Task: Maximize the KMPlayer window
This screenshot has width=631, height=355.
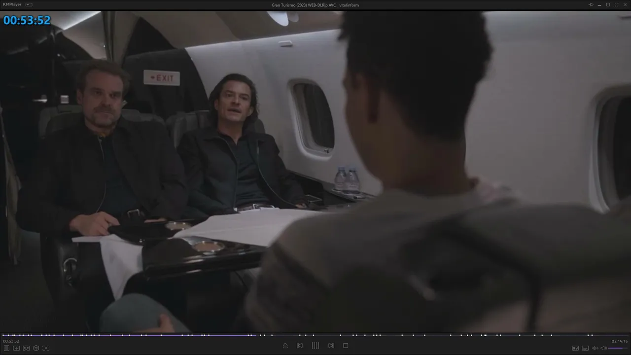Action: click(608, 5)
